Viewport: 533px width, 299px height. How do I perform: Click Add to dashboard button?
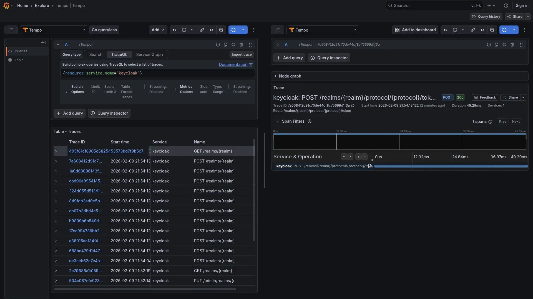[x=415, y=30]
